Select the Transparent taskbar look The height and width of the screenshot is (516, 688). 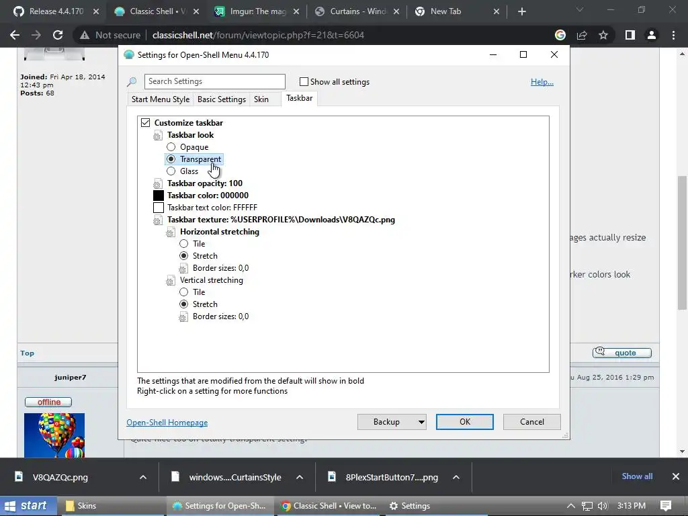171,159
